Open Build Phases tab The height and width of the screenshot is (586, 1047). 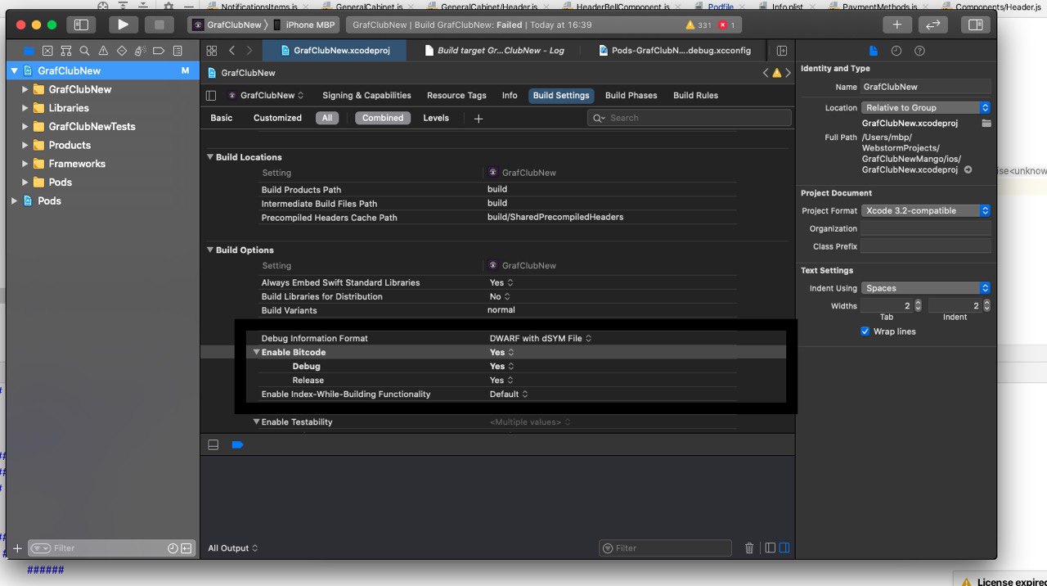tap(631, 95)
